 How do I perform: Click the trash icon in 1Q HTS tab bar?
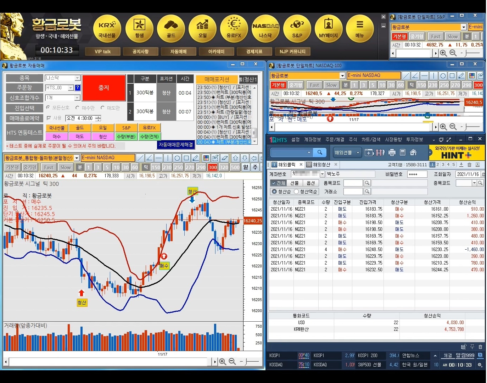(x=469, y=165)
